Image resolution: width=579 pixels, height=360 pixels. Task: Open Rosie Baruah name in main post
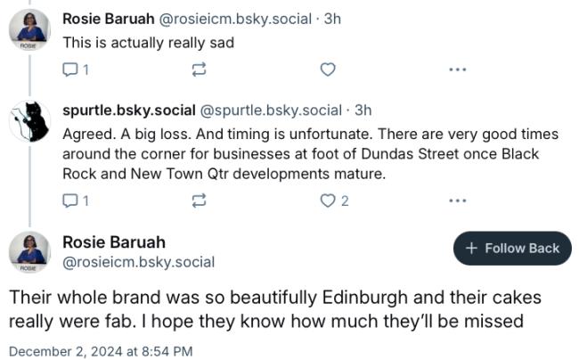[x=114, y=242]
